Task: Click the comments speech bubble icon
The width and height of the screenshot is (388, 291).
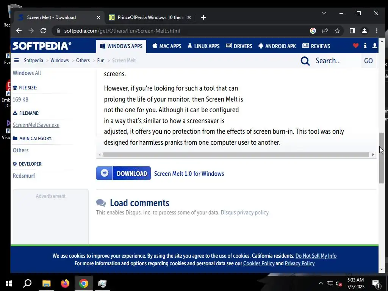Action: click(x=101, y=203)
